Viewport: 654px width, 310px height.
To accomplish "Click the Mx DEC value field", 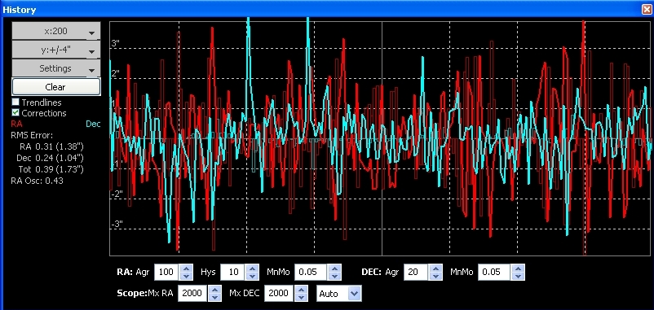I will point(279,294).
